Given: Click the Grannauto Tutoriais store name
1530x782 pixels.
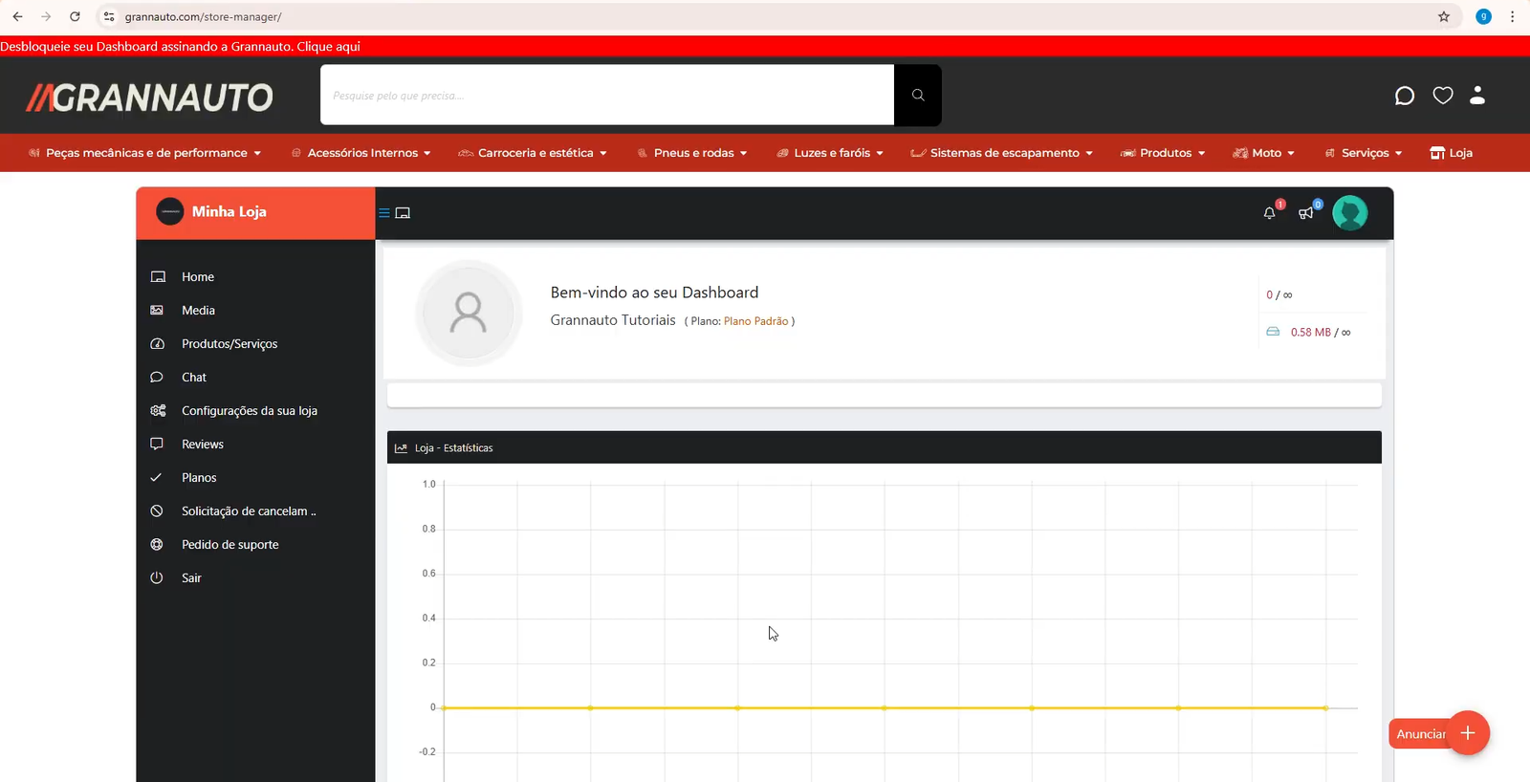Looking at the screenshot, I should click(613, 320).
